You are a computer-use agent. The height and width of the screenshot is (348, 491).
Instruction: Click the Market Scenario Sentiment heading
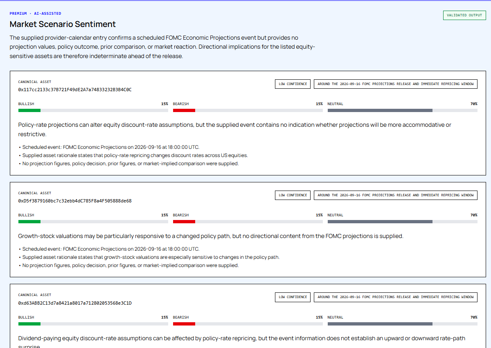63,24
